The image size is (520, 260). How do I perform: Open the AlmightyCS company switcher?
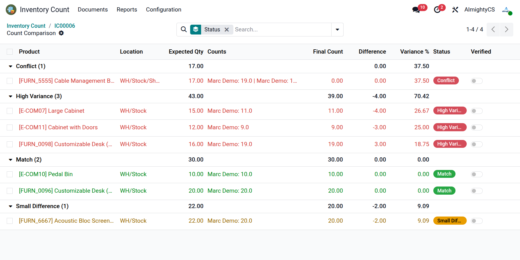(x=480, y=10)
